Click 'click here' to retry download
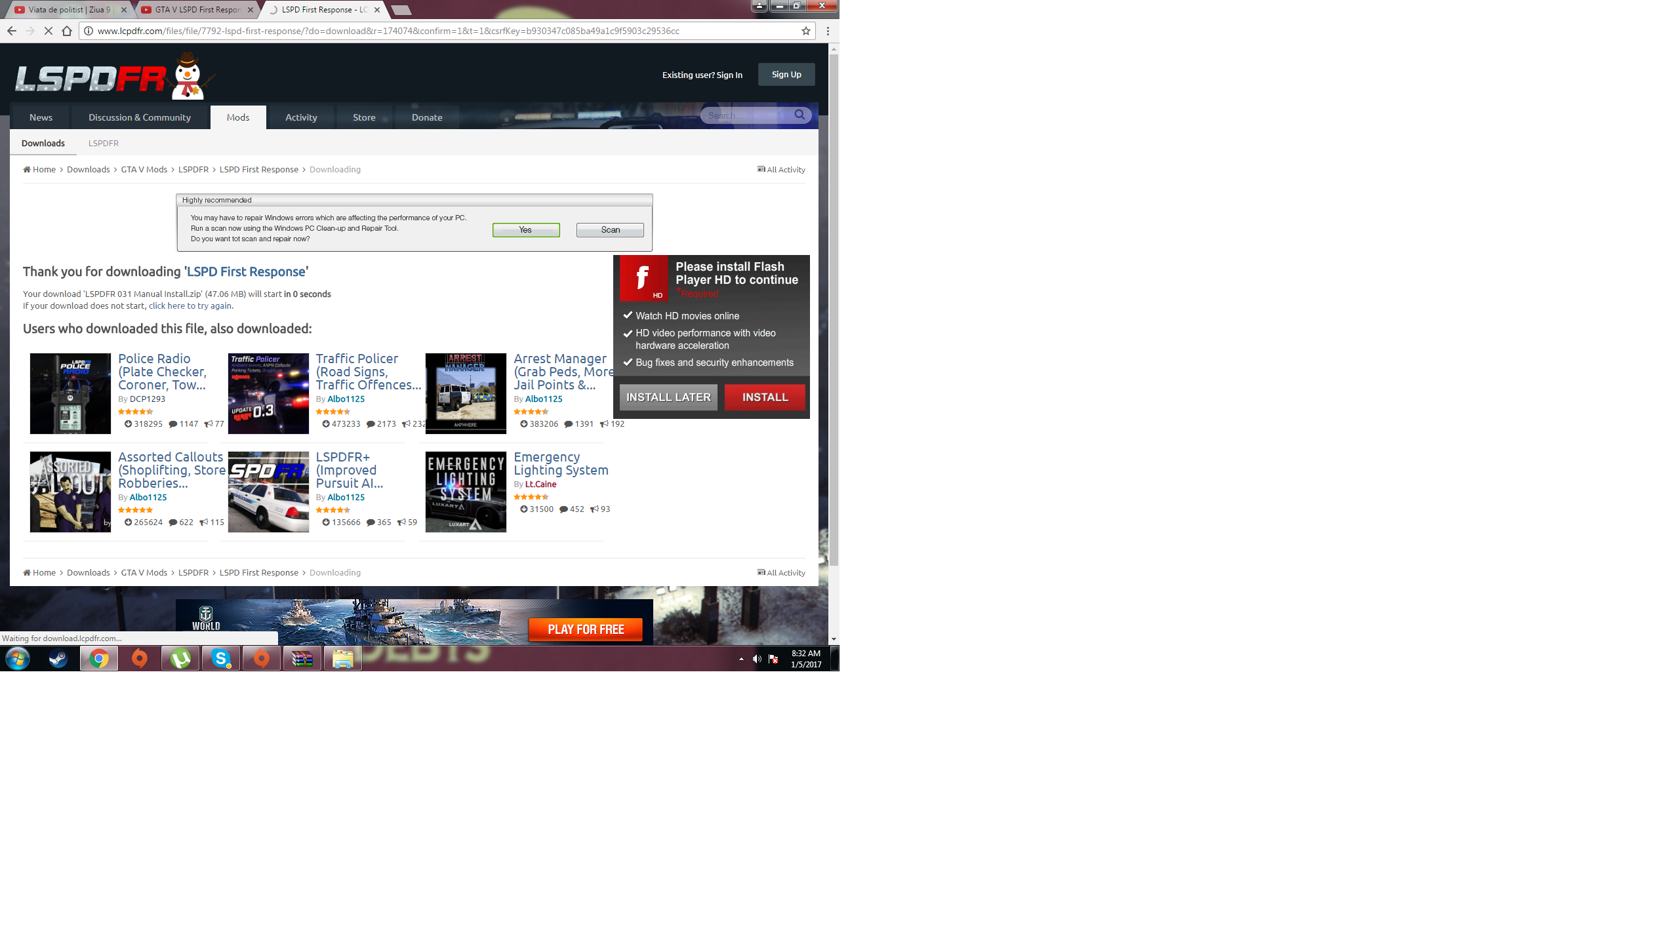This screenshot has height=944, width=1679. (x=167, y=305)
